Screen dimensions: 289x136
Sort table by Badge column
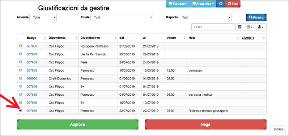36,38
